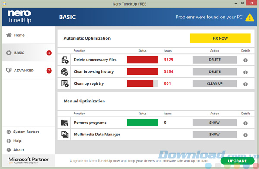This screenshot has height=169, width=259.
Task: Click CLEAN UP for registry
Action: (x=215, y=83)
